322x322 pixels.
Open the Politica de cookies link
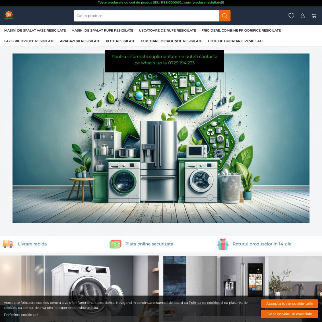click(x=204, y=303)
